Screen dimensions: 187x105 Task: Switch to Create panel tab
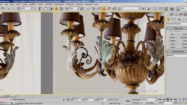pos(167,14)
